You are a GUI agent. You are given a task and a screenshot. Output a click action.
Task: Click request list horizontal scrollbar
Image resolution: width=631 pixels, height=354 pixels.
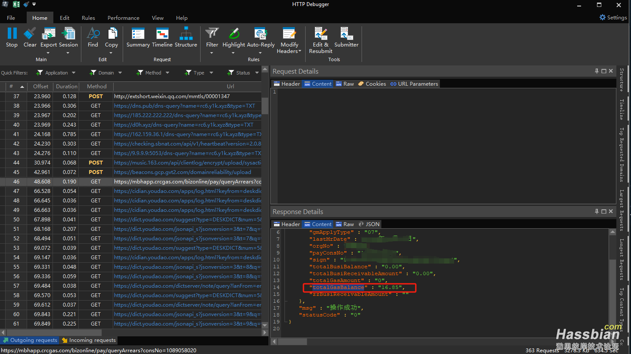coord(53,332)
